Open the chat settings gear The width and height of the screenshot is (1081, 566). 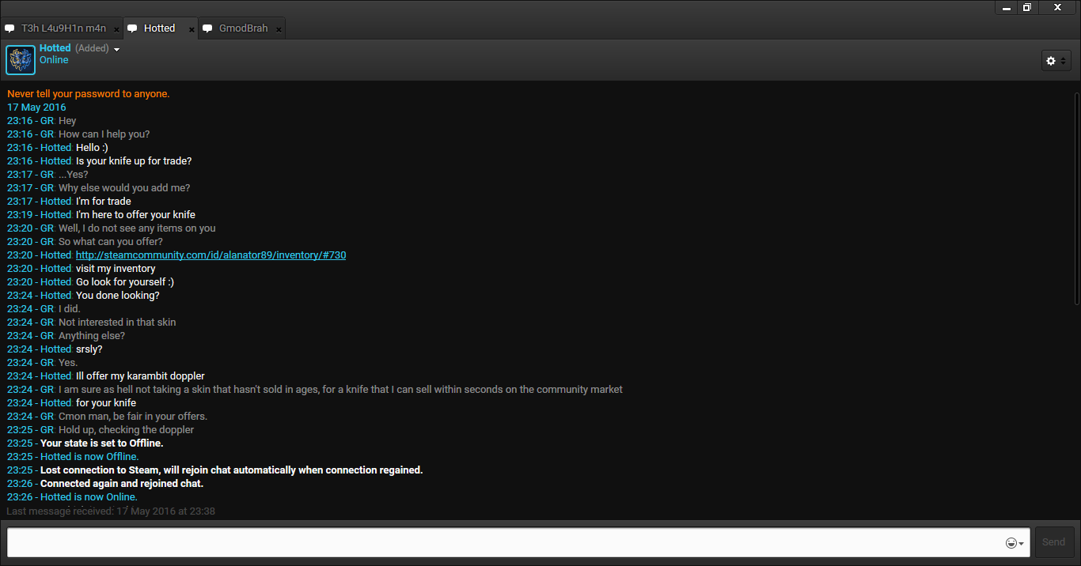(x=1051, y=61)
